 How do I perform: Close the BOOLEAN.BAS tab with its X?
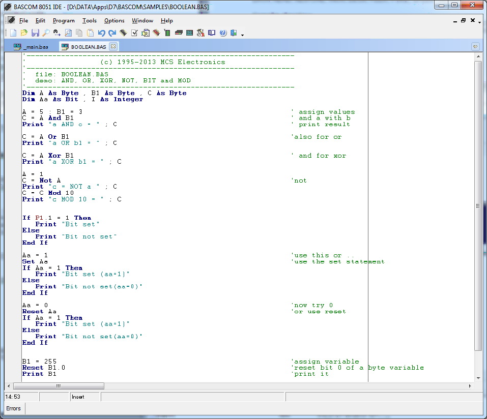(113, 47)
